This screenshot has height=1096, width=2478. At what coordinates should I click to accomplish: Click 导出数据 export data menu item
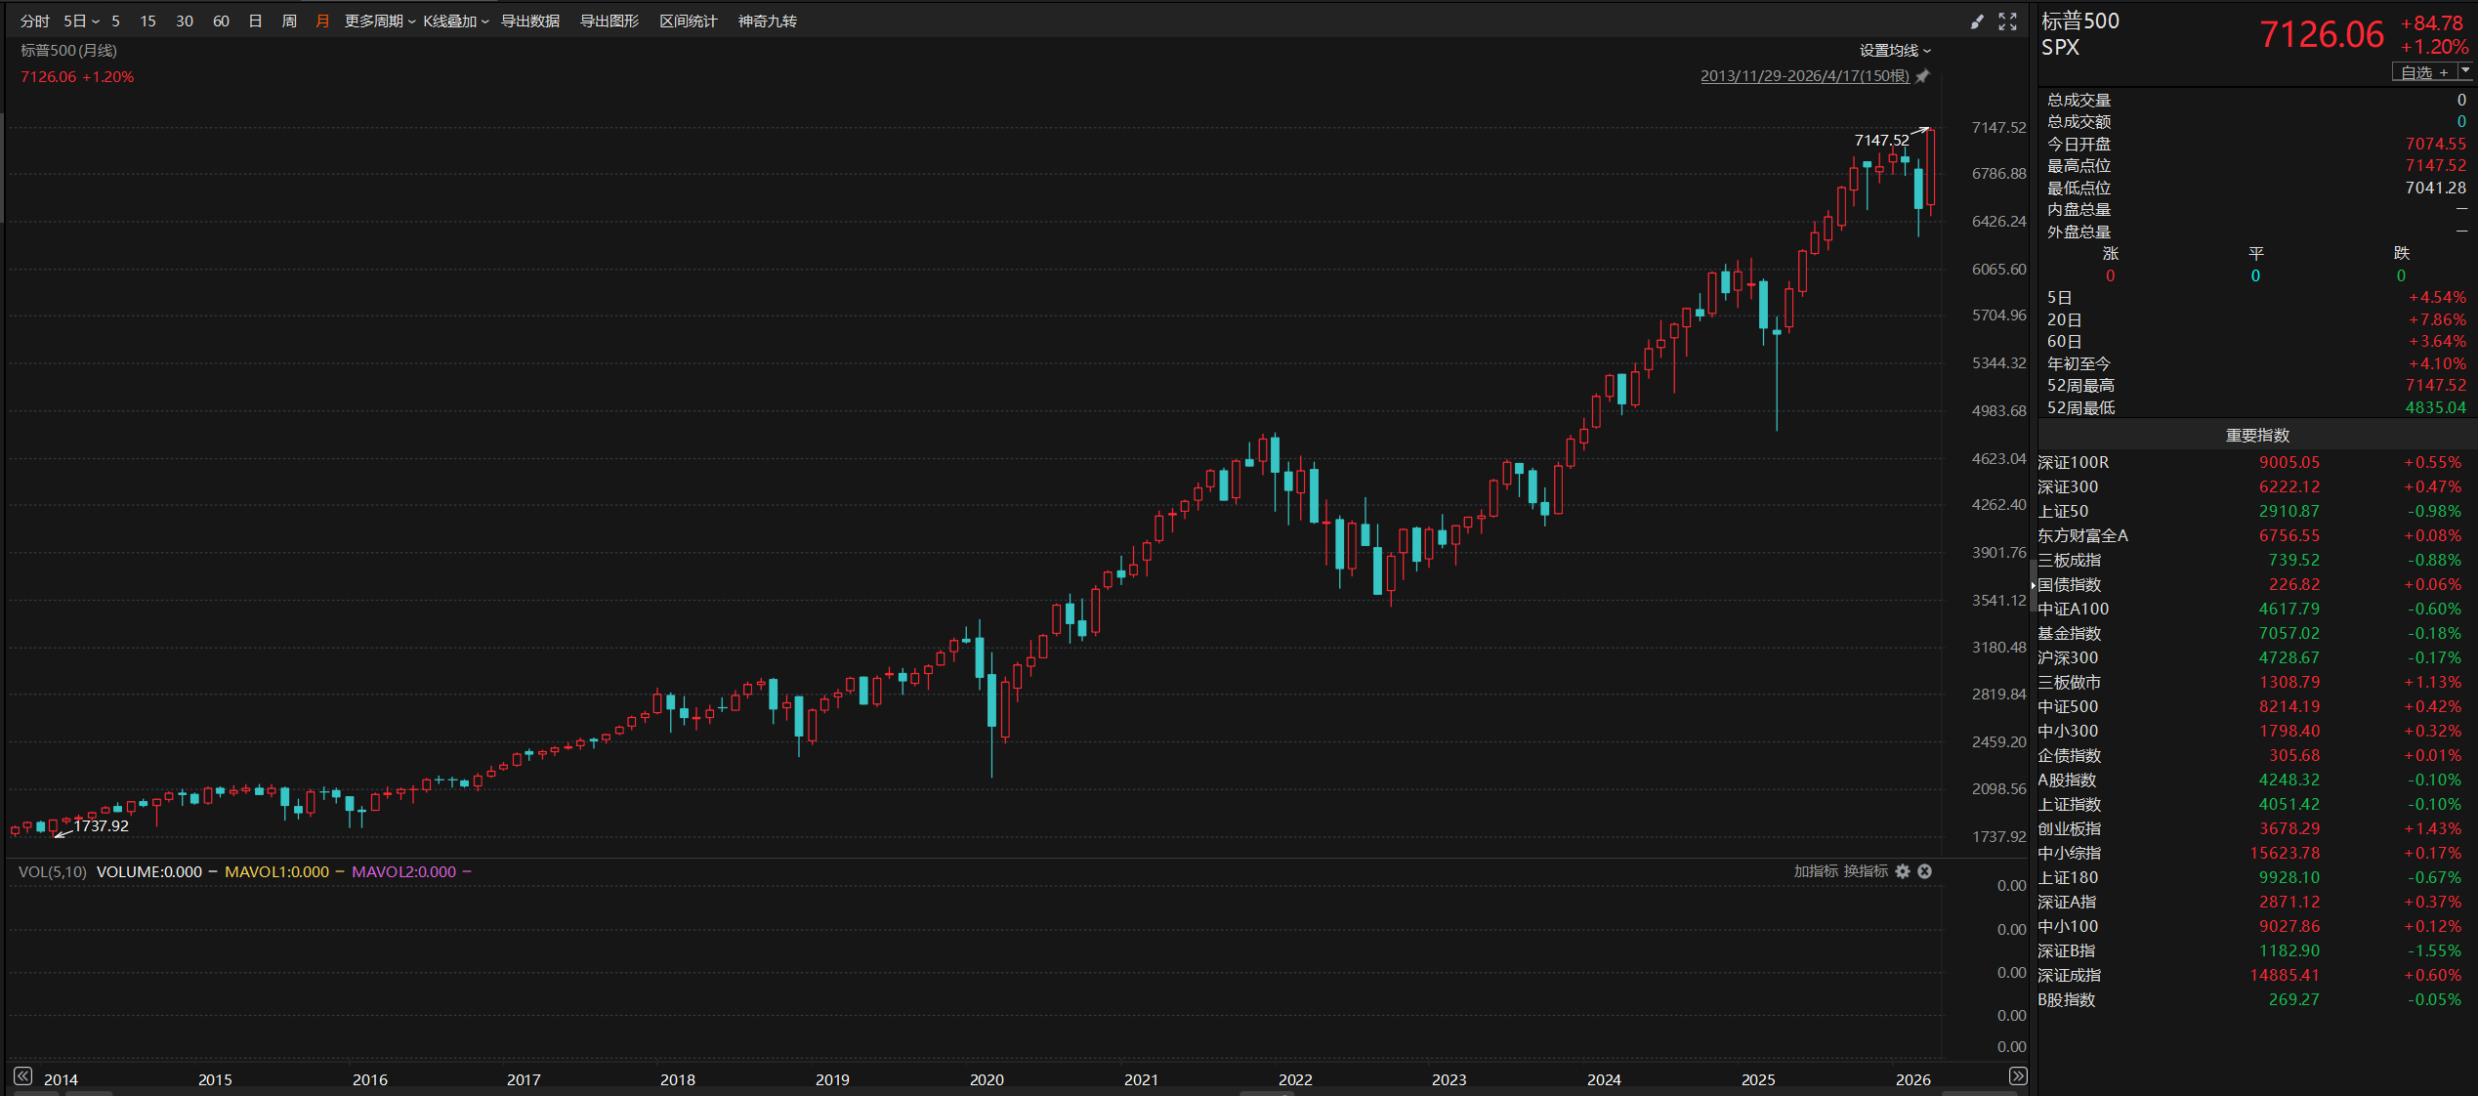530,21
